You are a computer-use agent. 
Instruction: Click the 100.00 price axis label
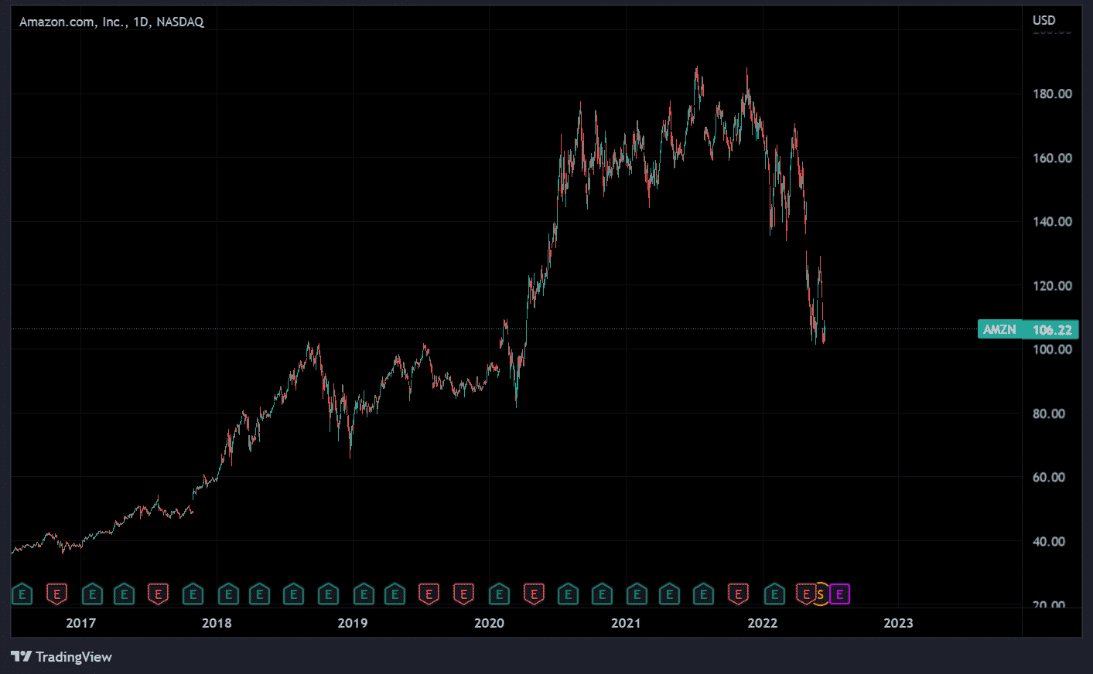click(1052, 349)
